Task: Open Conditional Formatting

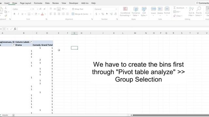Action: (x=125, y=12)
